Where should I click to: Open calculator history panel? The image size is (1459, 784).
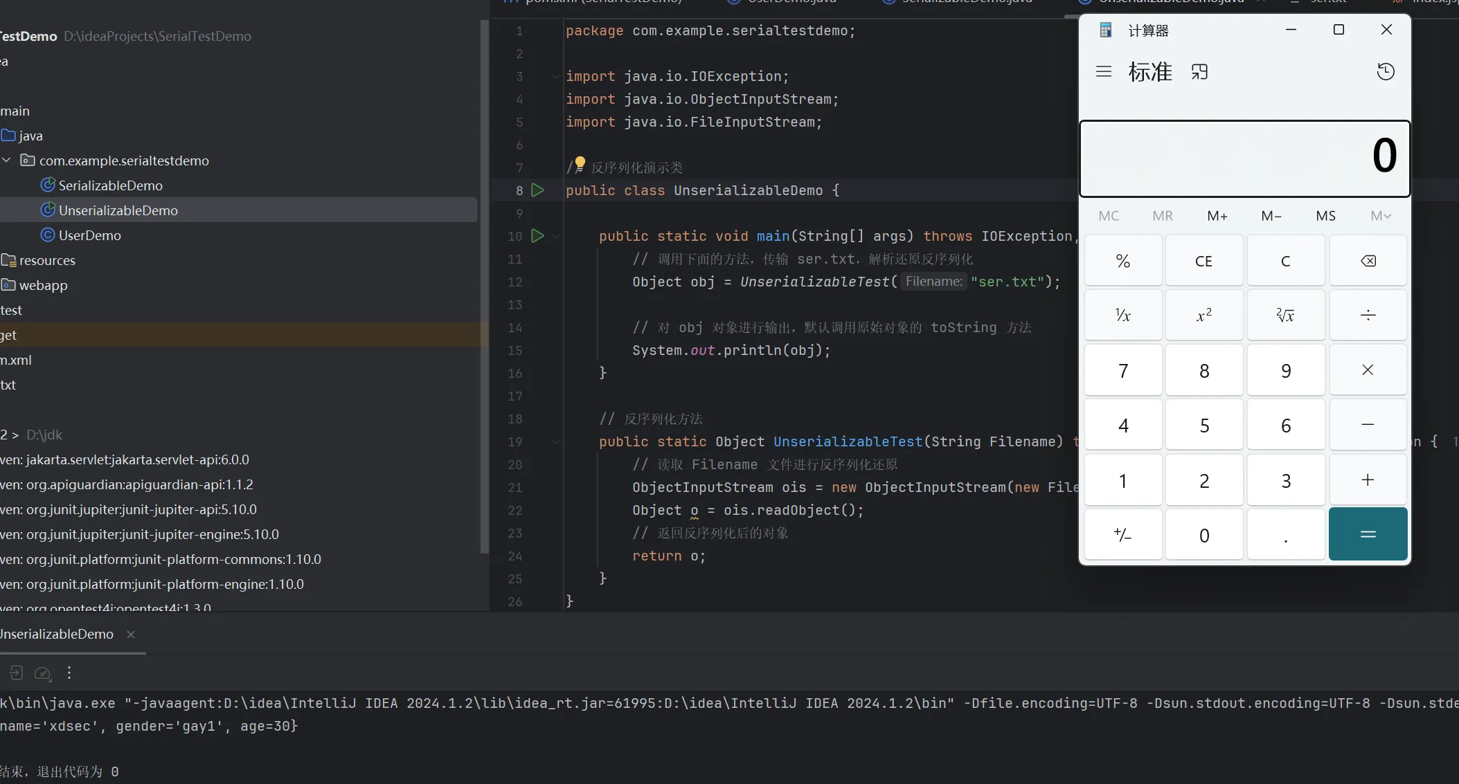pyautogui.click(x=1385, y=72)
